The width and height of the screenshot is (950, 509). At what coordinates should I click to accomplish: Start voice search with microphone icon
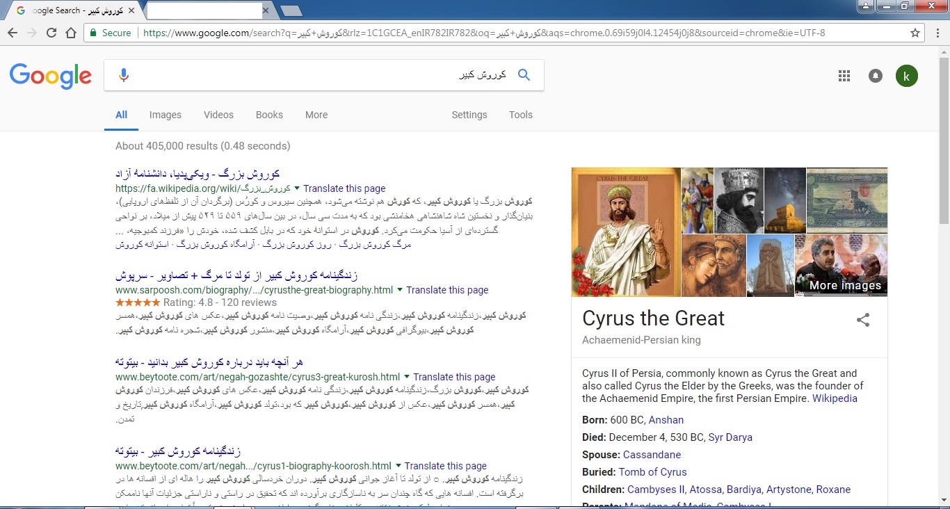124,75
